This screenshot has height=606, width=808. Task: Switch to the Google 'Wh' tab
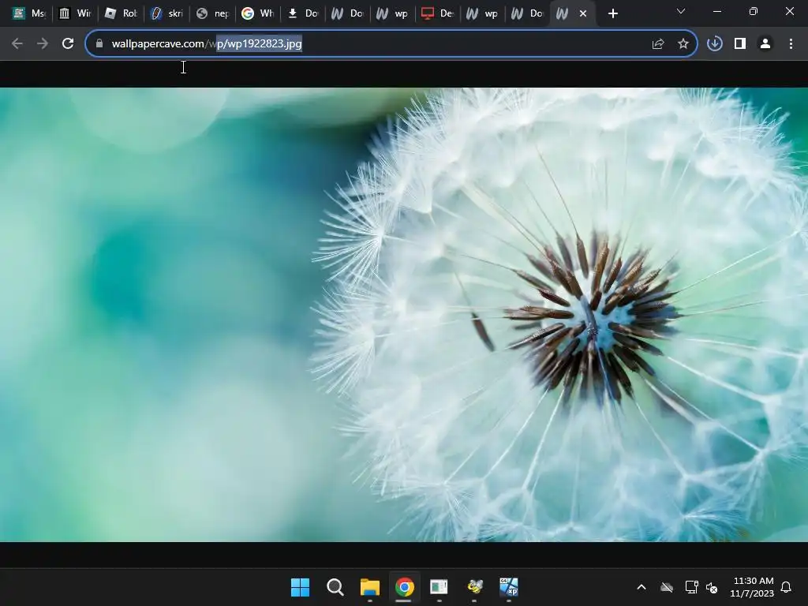[x=258, y=13]
